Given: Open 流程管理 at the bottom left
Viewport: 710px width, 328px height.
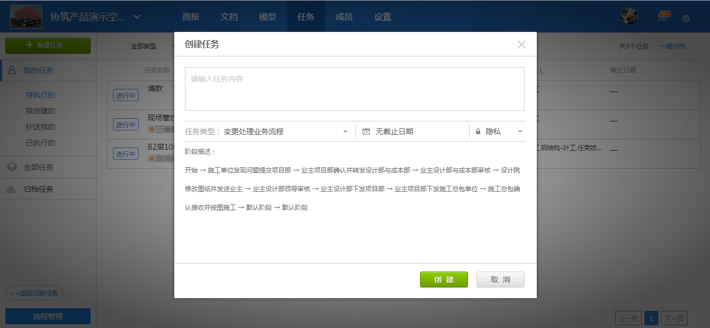Looking at the screenshot, I should (x=48, y=316).
